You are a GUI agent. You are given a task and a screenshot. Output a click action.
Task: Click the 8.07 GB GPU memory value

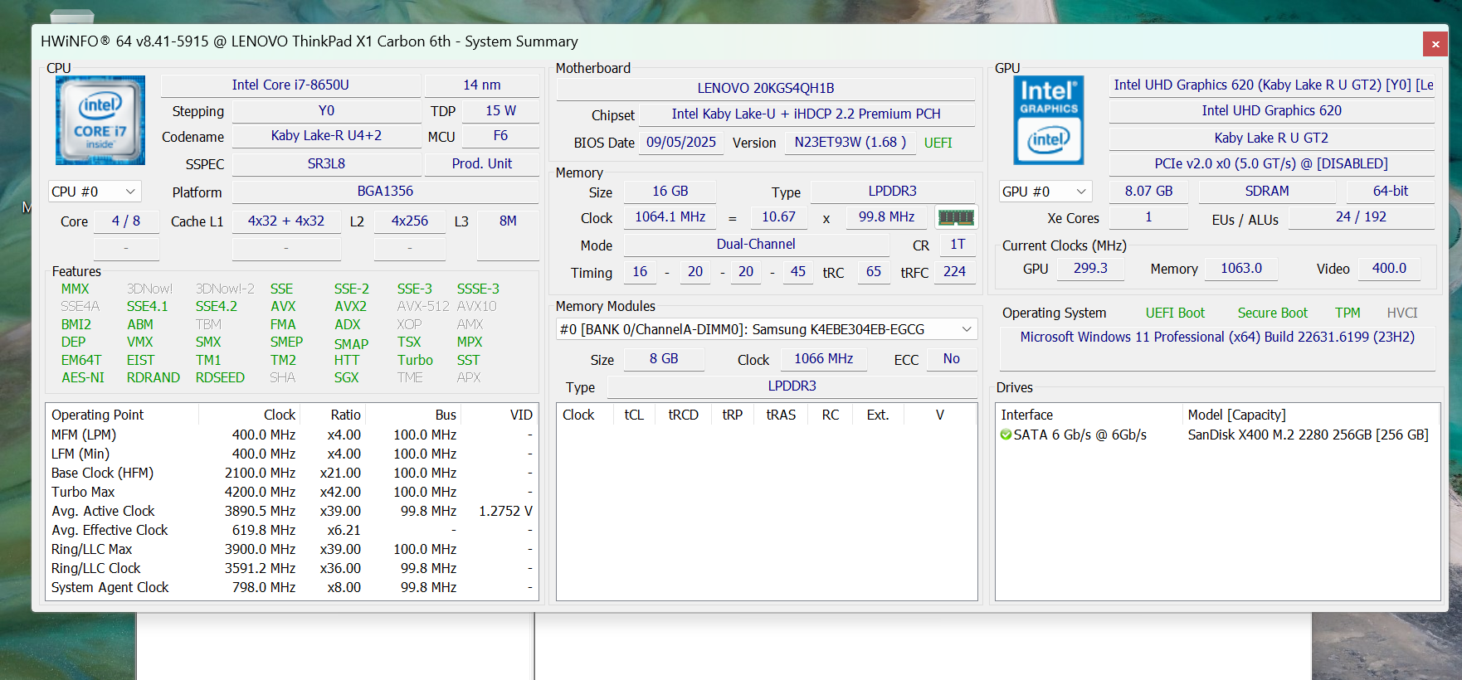(x=1149, y=191)
